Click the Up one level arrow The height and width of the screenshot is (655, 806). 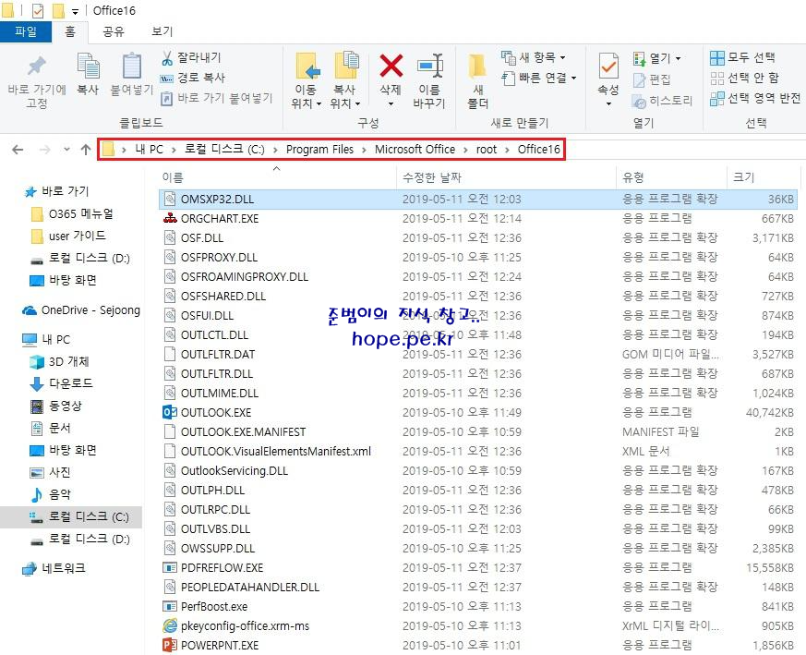point(86,150)
